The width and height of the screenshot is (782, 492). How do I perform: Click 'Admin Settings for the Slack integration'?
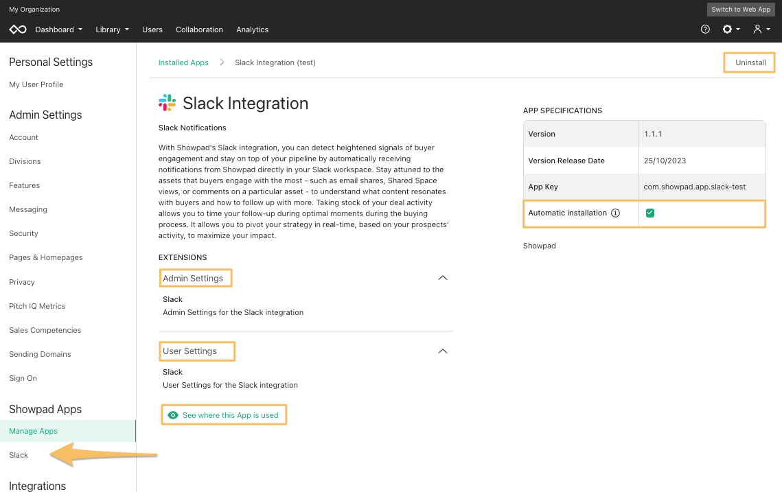(233, 312)
